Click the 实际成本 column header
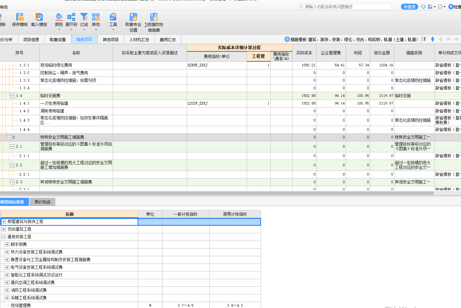 tap(304, 53)
